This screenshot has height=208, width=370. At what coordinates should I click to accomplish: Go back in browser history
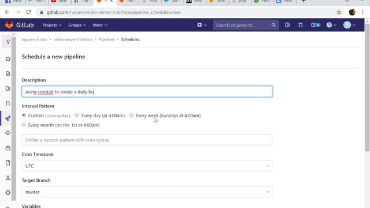pos(8,12)
